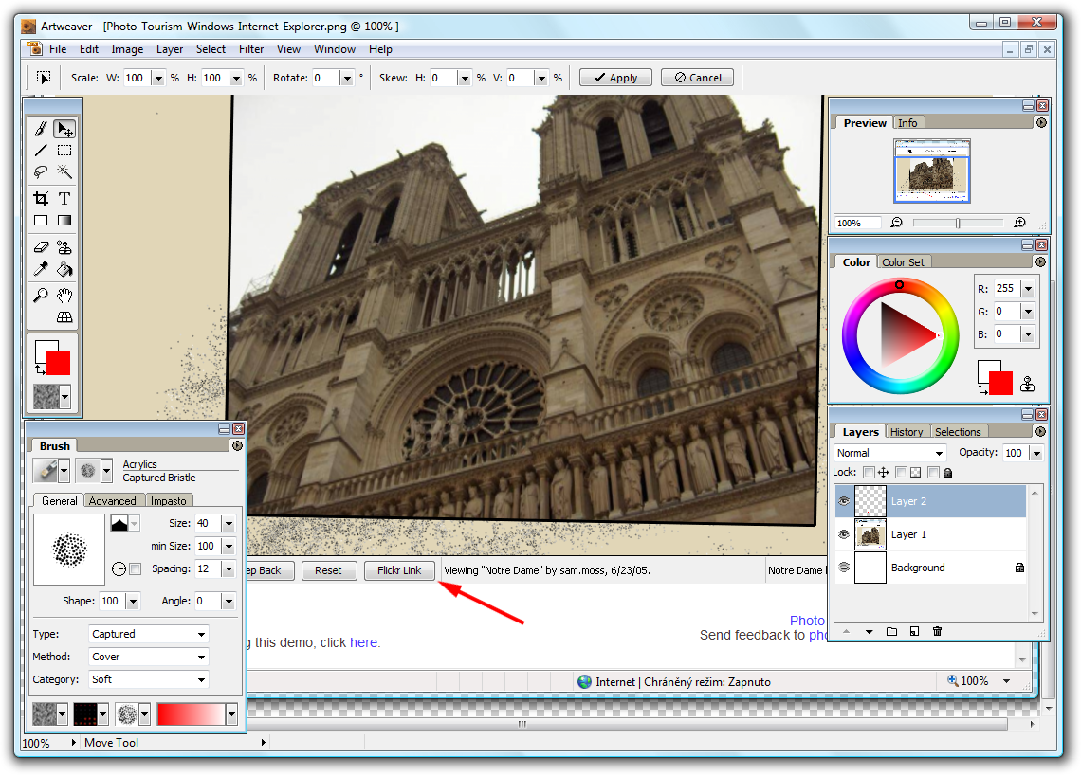1081x775 pixels.
Task: Click the red gradient swatch in Brush panel
Action: point(191,714)
